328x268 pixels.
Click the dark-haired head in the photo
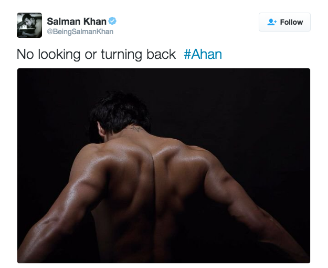point(120,114)
